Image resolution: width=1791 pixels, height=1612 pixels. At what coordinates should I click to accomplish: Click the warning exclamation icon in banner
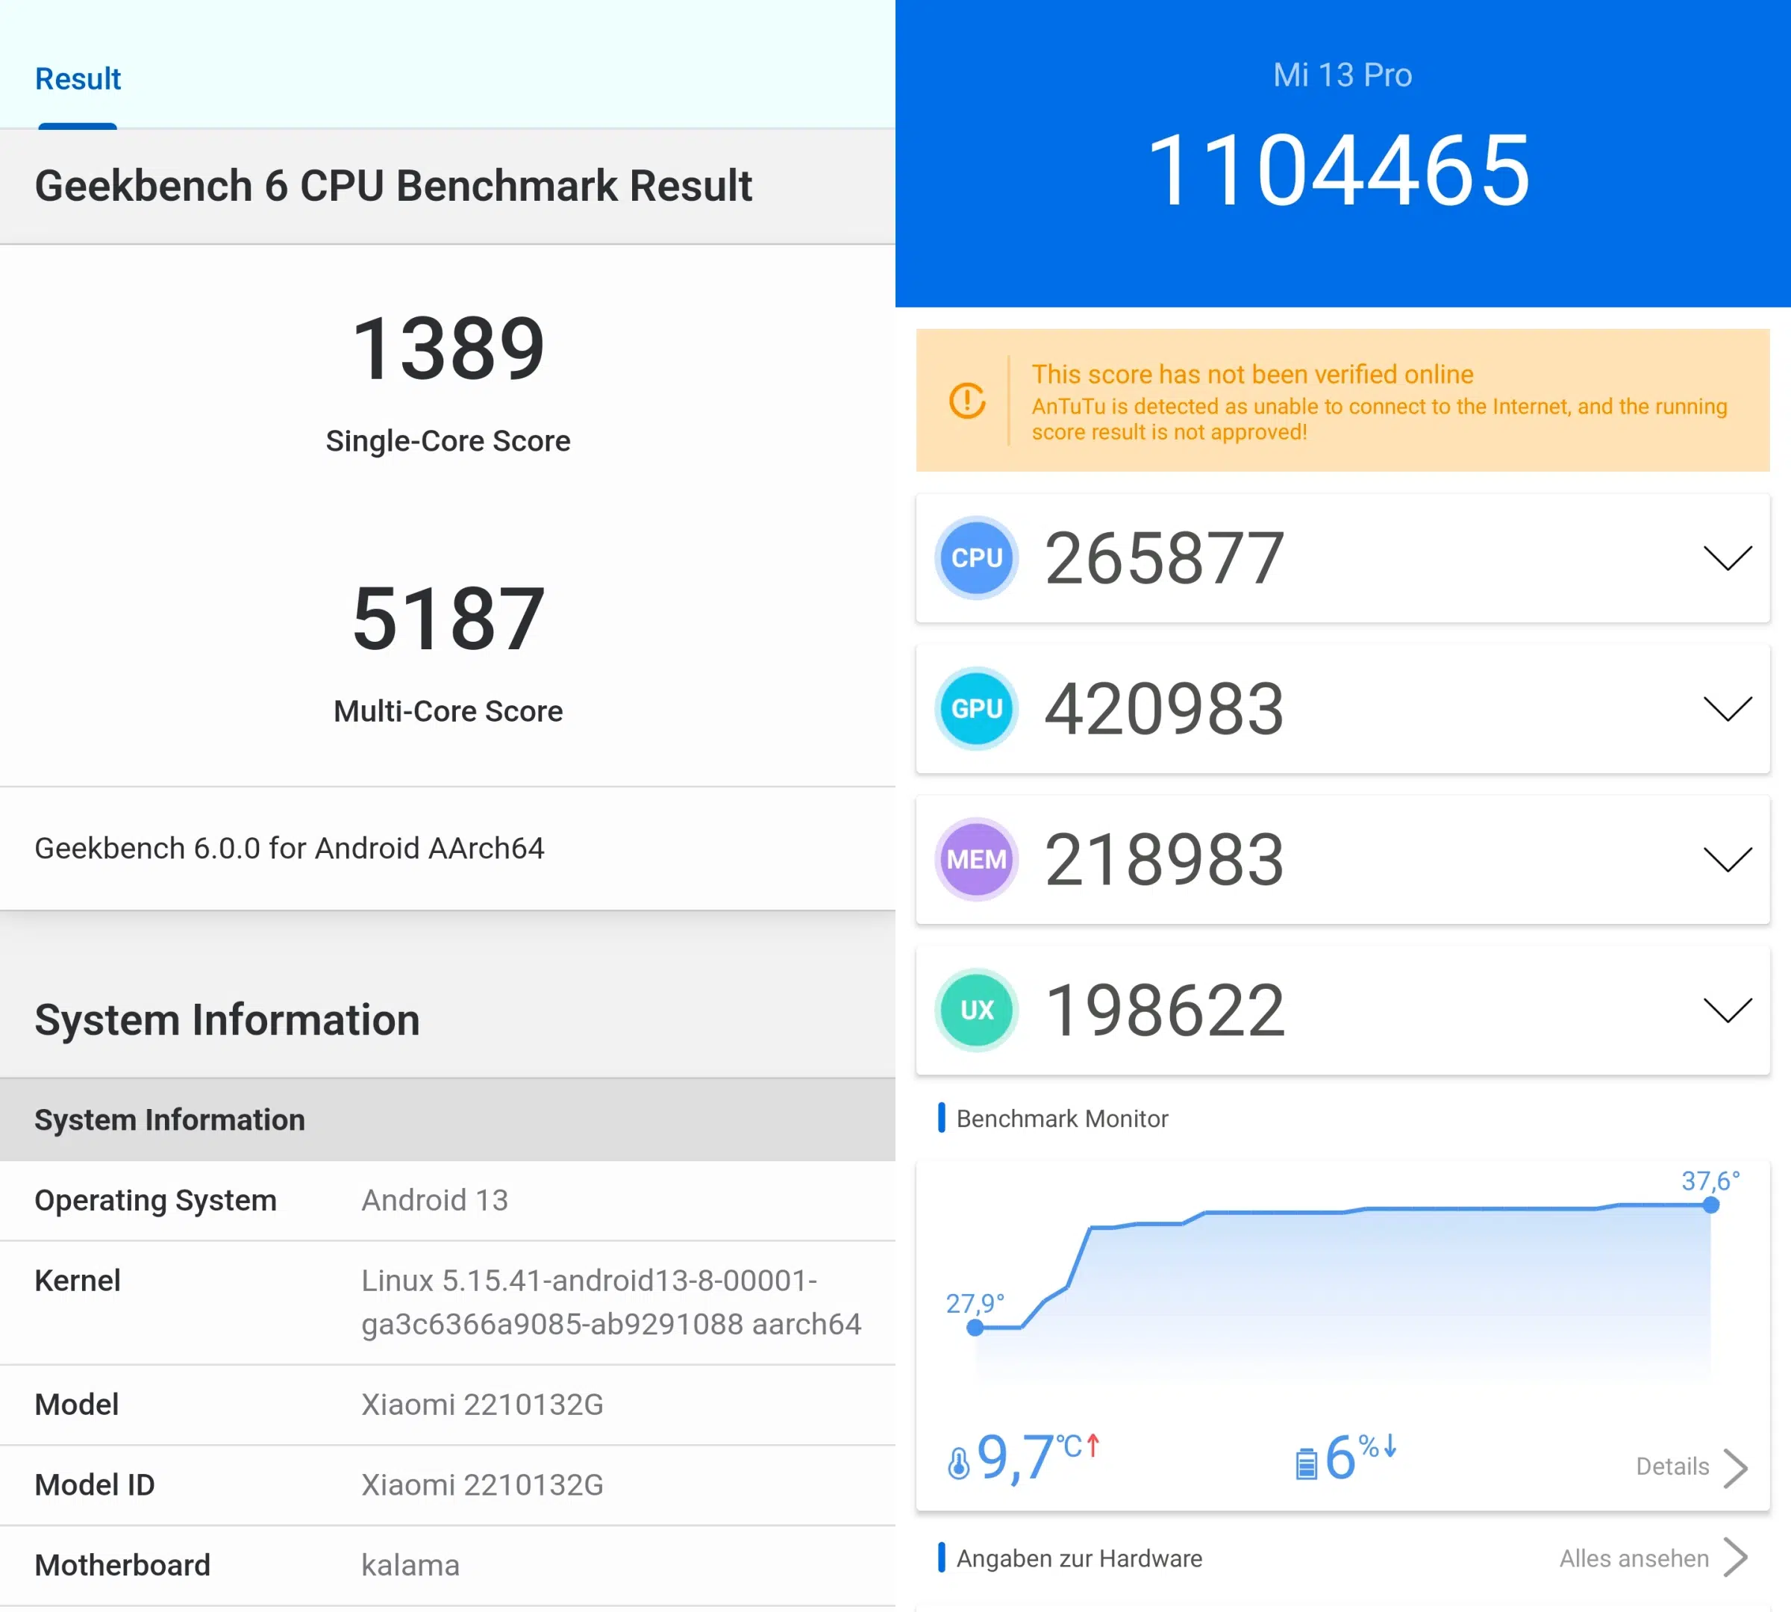click(x=967, y=400)
